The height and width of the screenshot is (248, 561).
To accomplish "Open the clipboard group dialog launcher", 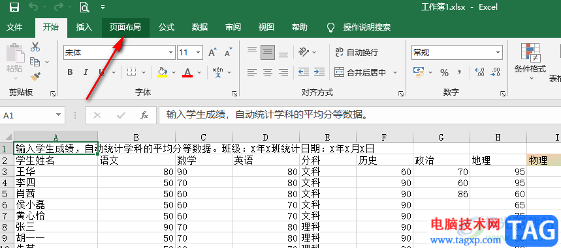I will point(53,94).
